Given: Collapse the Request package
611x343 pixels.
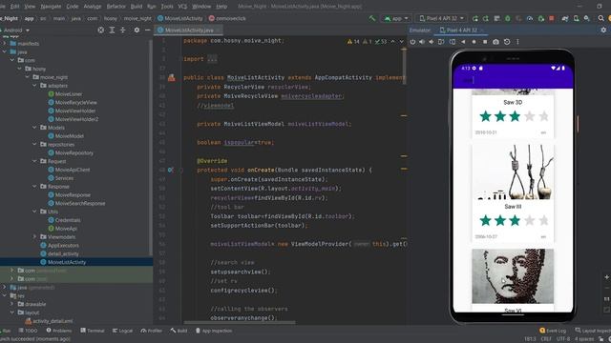Looking at the screenshot, I should (34, 161).
